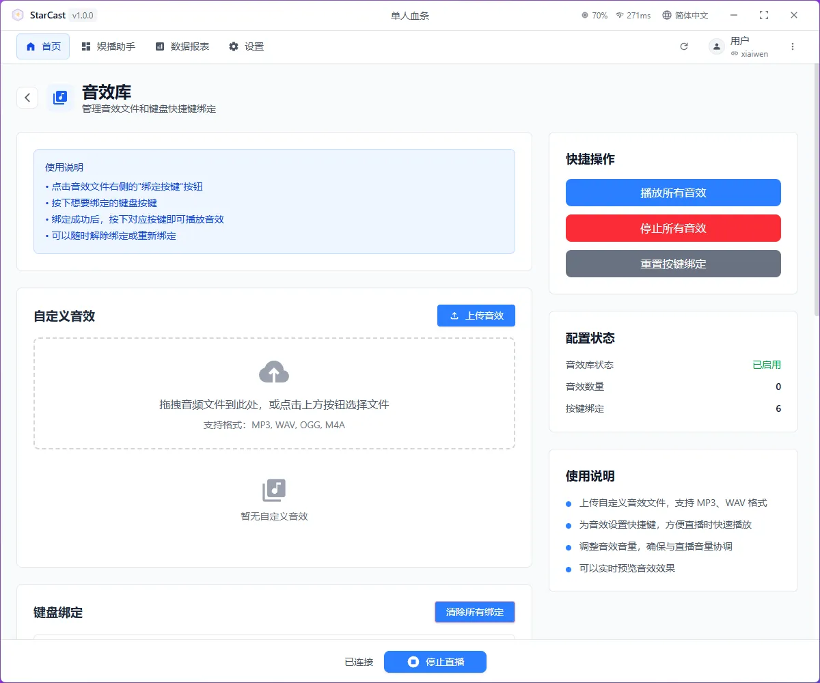Click the 70% performance indicator icon
Screen dimensions: 820x683
pyautogui.click(x=584, y=15)
